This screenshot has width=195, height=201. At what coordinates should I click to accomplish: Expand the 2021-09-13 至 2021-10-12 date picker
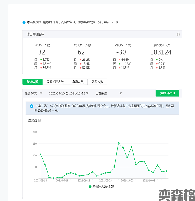(69, 93)
